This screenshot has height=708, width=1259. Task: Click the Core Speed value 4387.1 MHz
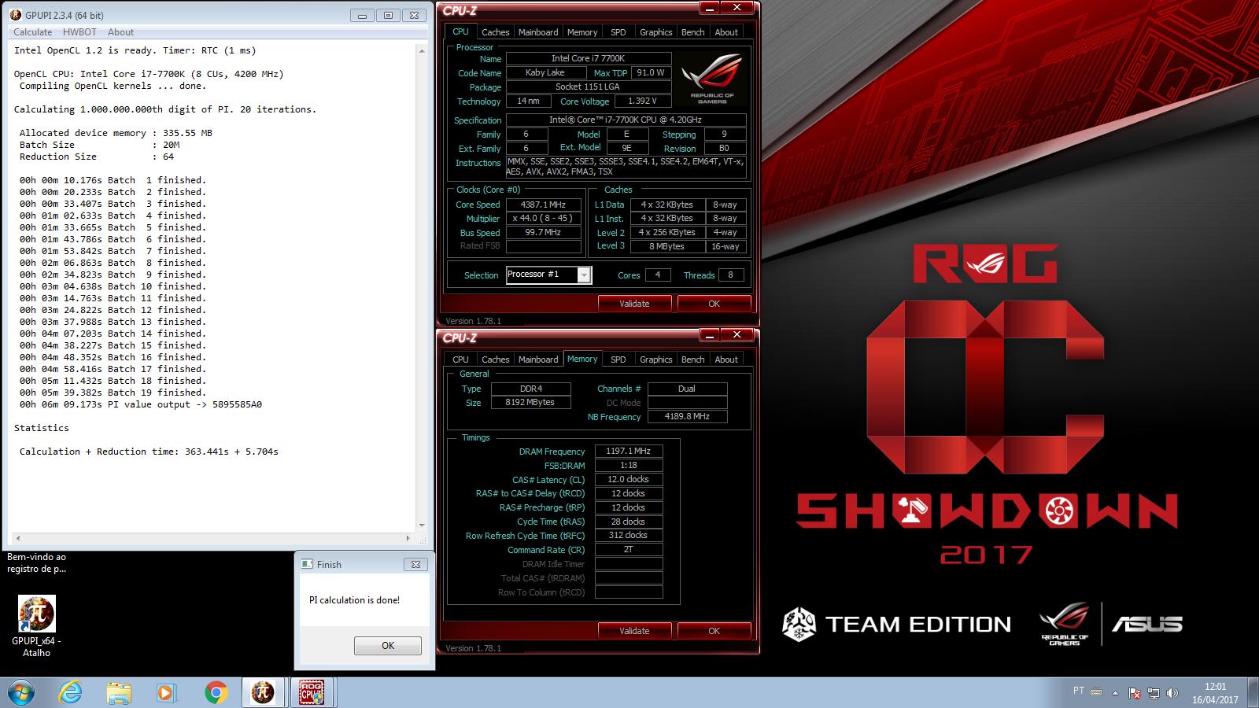tap(543, 205)
